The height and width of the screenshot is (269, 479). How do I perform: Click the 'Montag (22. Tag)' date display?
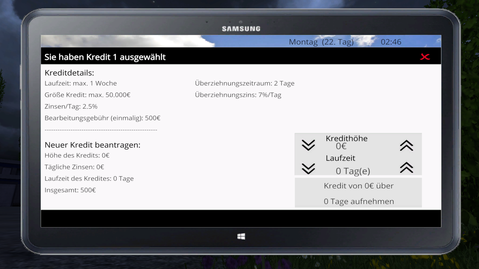coord(321,42)
